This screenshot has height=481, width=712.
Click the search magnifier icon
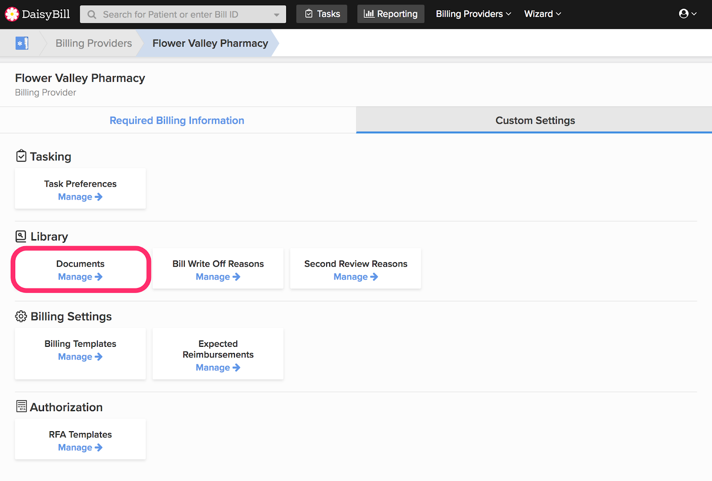coord(92,15)
